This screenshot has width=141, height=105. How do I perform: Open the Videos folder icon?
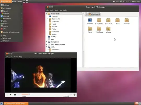[108, 30]
